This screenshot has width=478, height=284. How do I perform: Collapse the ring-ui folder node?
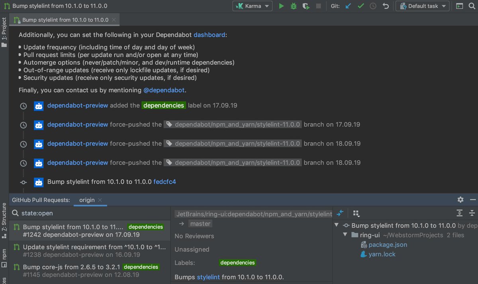(x=345, y=235)
